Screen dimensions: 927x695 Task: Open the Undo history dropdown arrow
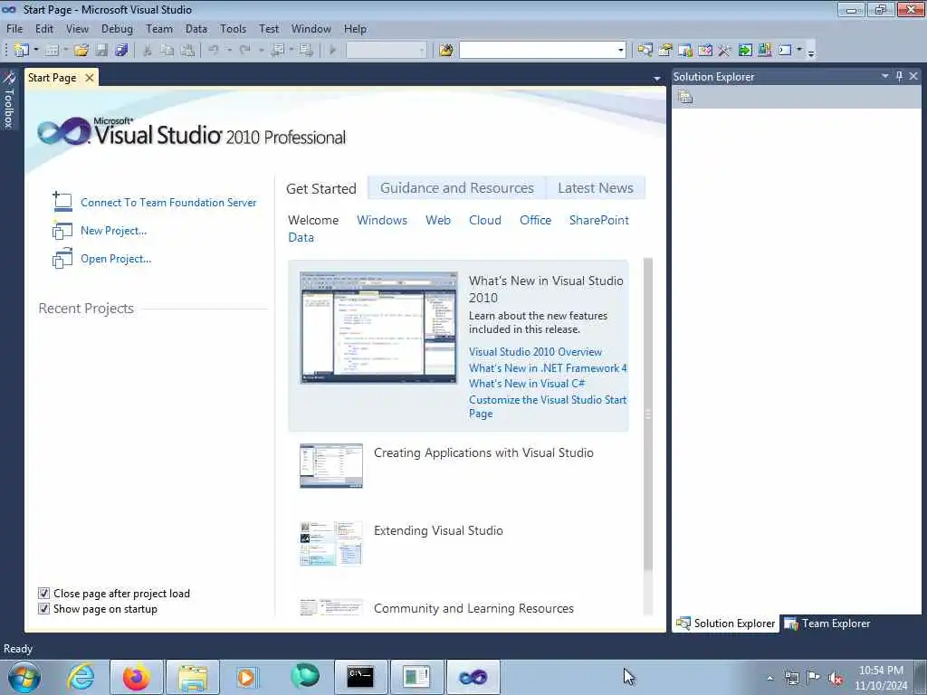pos(229,51)
